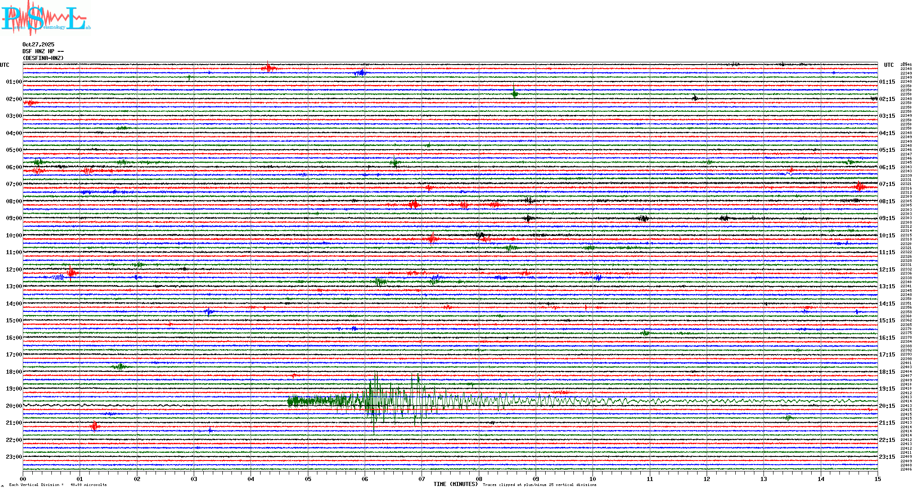
Task: Click the red event burst near minute 04 at top
Action: point(268,68)
